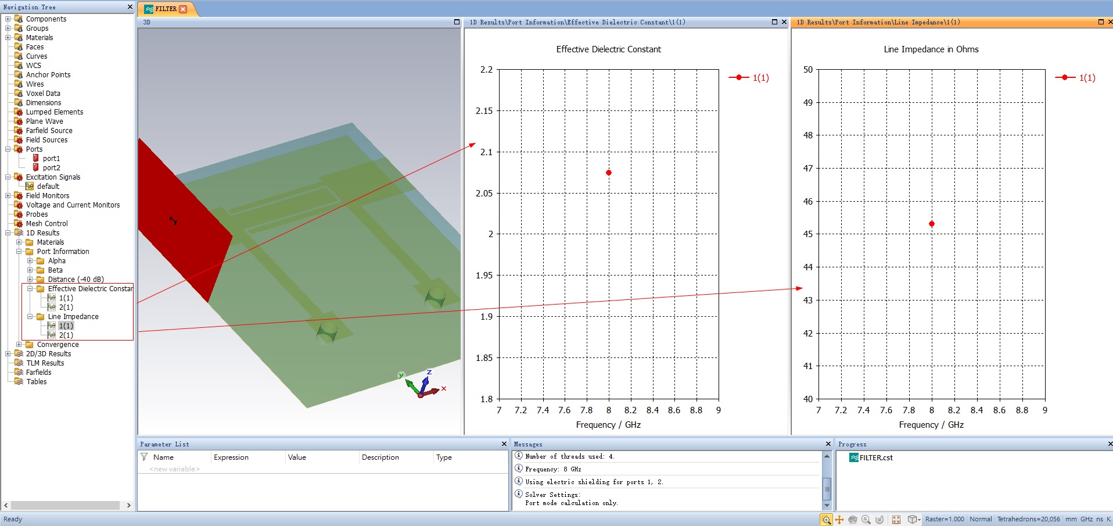This screenshot has height=526, width=1113.
Task: Collapse the 1D Results tree node
Action: pyautogui.click(x=8, y=233)
